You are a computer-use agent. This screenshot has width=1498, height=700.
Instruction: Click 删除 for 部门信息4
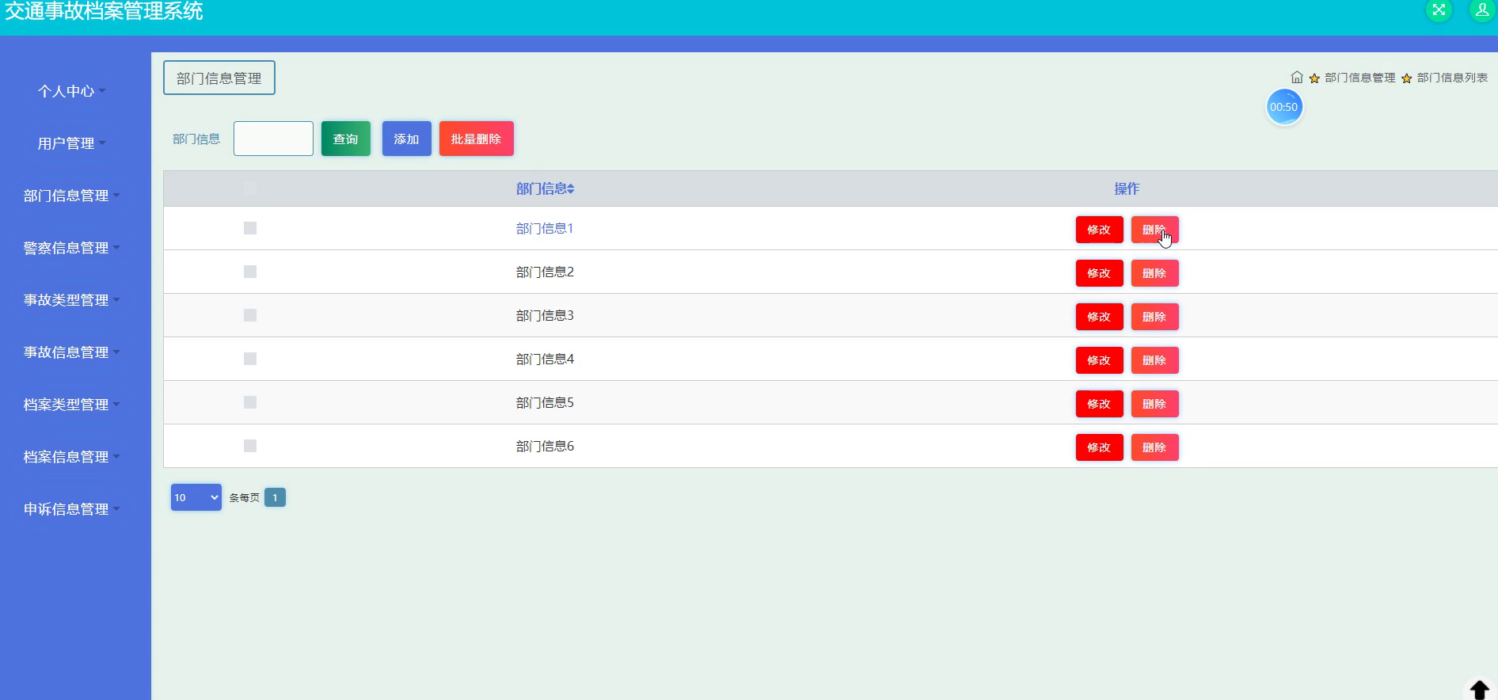pyautogui.click(x=1154, y=360)
